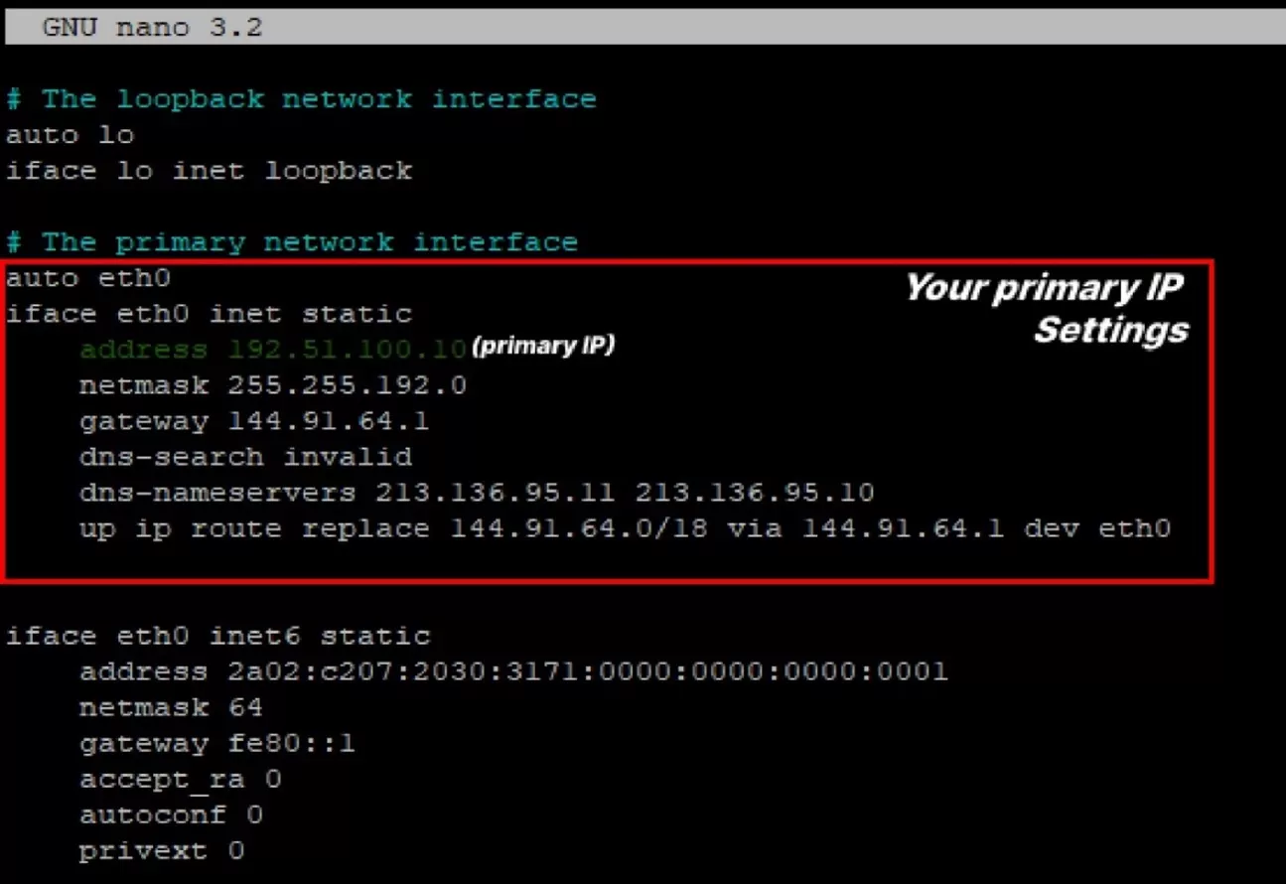Click the 'iface eth0 inet6 static' line
The image size is (1286, 884).
pos(218,636)
